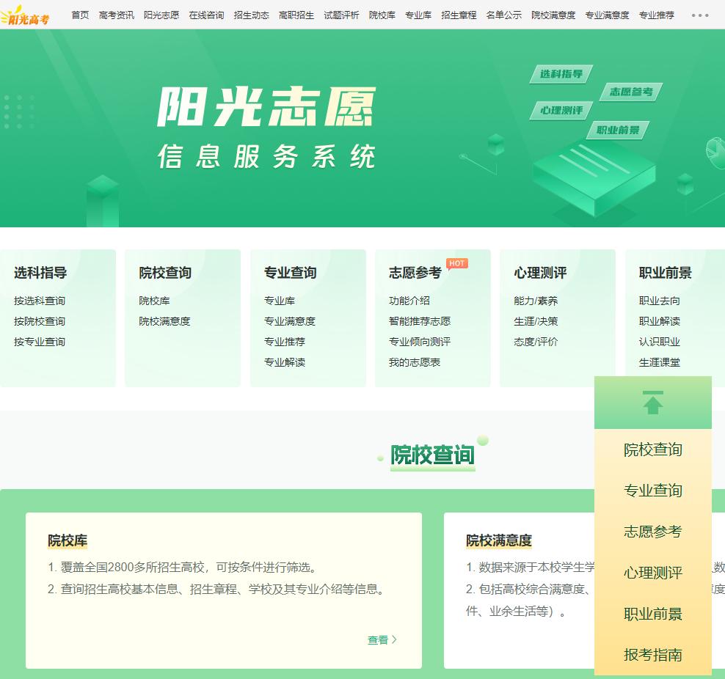Viewport: 725px width, 679px height.
Task: Open 专业推荐 link in 专业查询 card
Action: point(285,342)
